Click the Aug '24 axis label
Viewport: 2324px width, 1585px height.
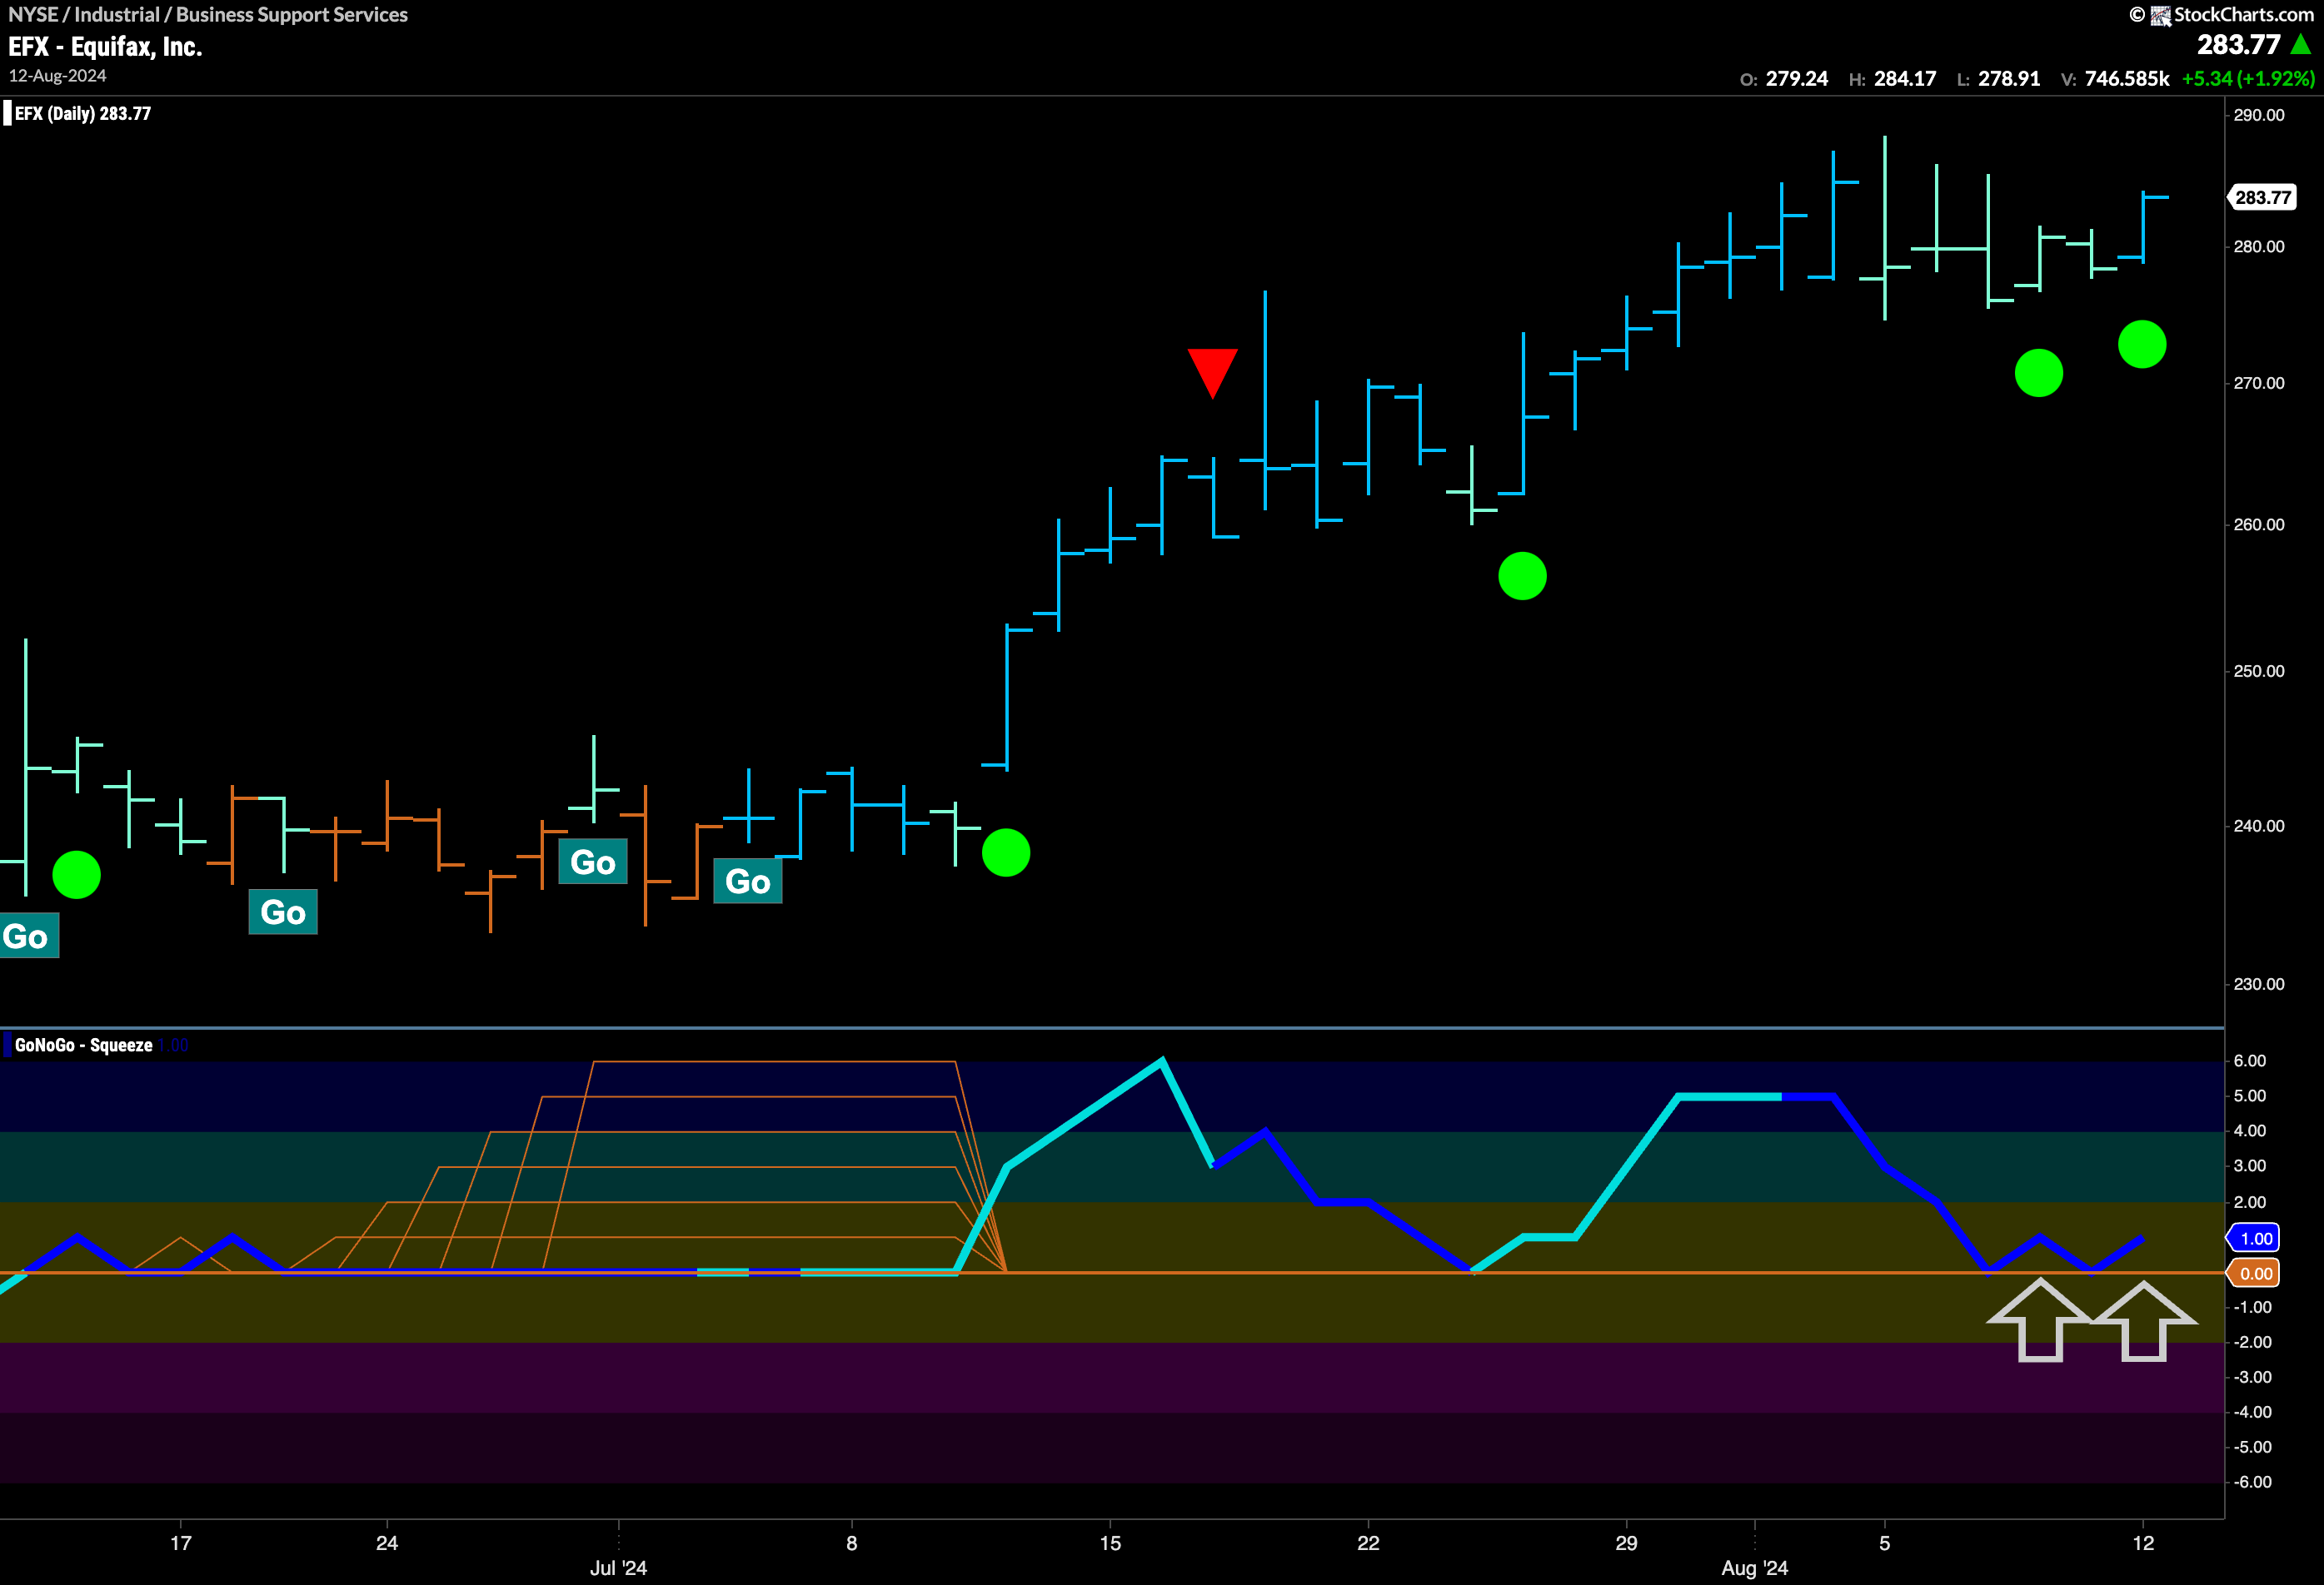pyautogui.click(x=1754, y=1568)
